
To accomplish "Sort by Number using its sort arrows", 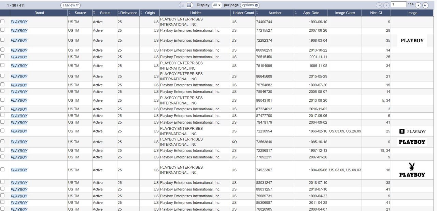I will [x=257, y=13].
